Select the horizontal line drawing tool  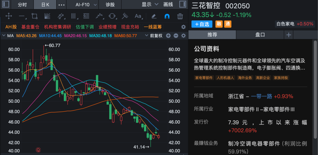click(21, 16)
